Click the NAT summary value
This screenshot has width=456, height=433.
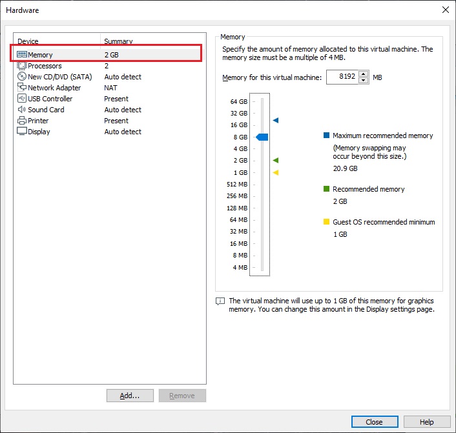pyautogui.click(x=110, y=88)
